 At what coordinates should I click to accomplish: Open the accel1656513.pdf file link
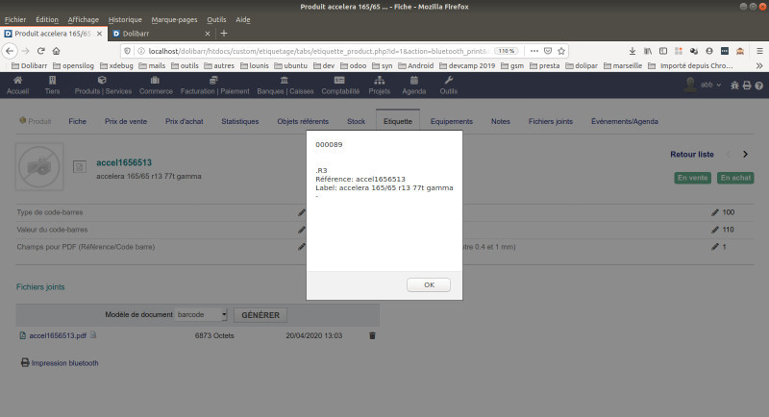(58, 335)
